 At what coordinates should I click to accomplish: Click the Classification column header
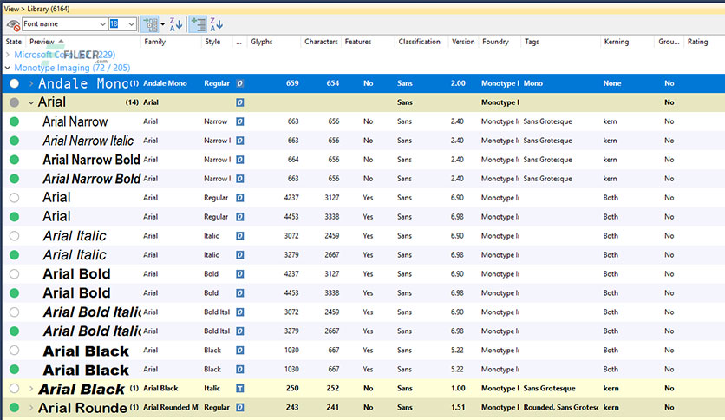point(420,42)
